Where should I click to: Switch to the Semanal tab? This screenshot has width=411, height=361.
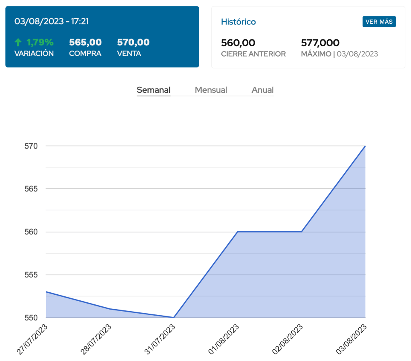[x=153, y=90]
